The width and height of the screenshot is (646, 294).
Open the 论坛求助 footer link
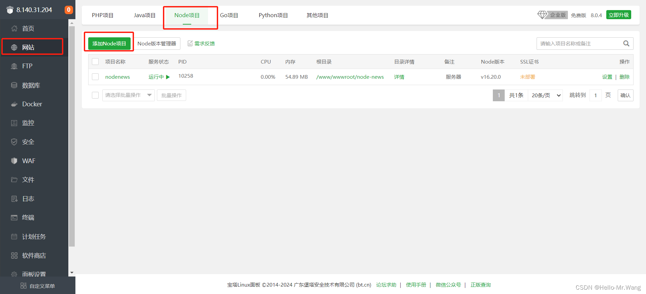(386, 285)
